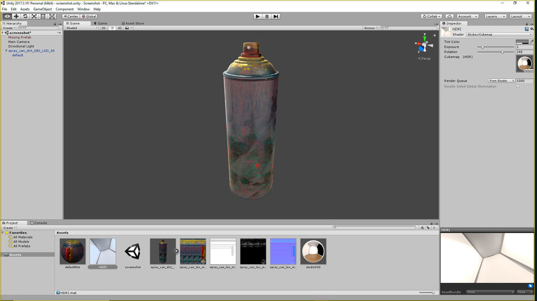Open the Shaded draw mode dropdown

point(82,28)
